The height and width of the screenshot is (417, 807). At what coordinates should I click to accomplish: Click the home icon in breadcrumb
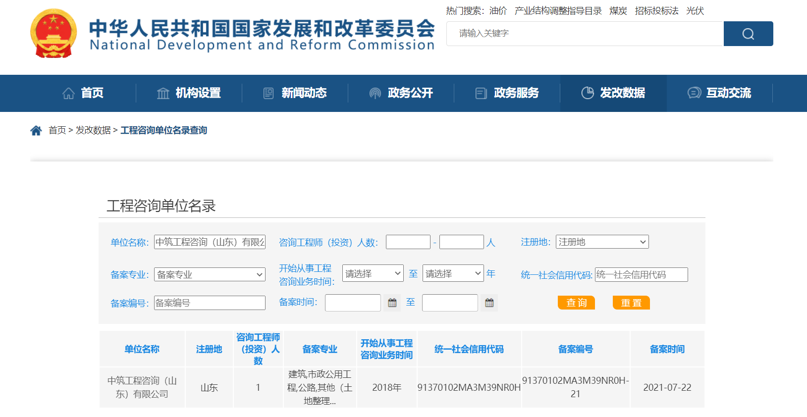(36, 130)
